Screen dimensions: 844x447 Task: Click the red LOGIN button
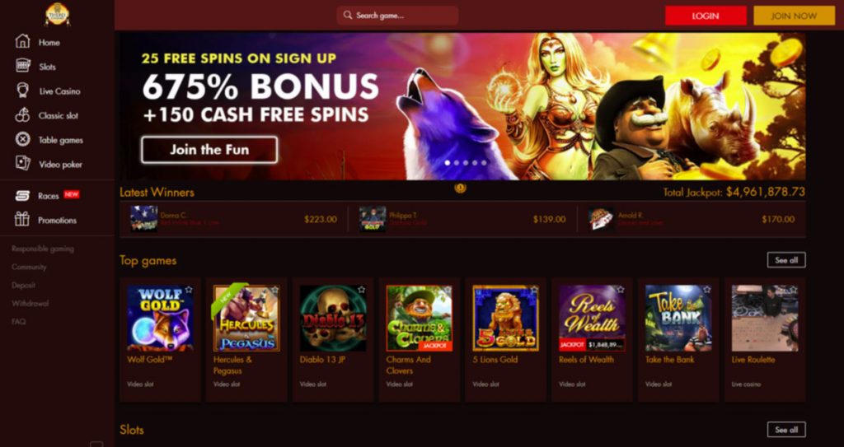click(706, 16)
